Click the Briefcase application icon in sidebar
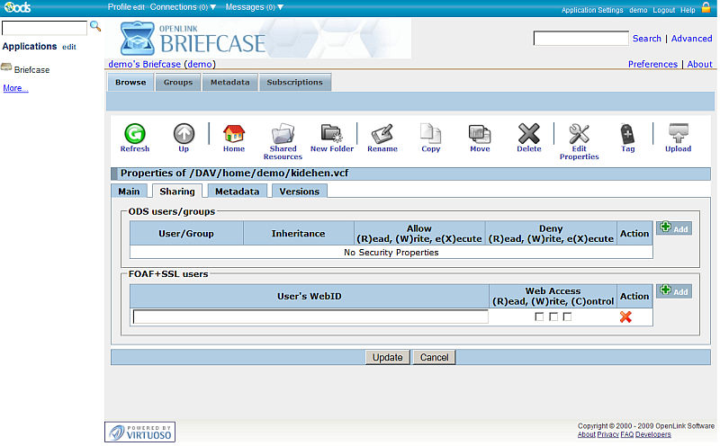Screen dimensions: 720x446 click(x=6, y=68)
